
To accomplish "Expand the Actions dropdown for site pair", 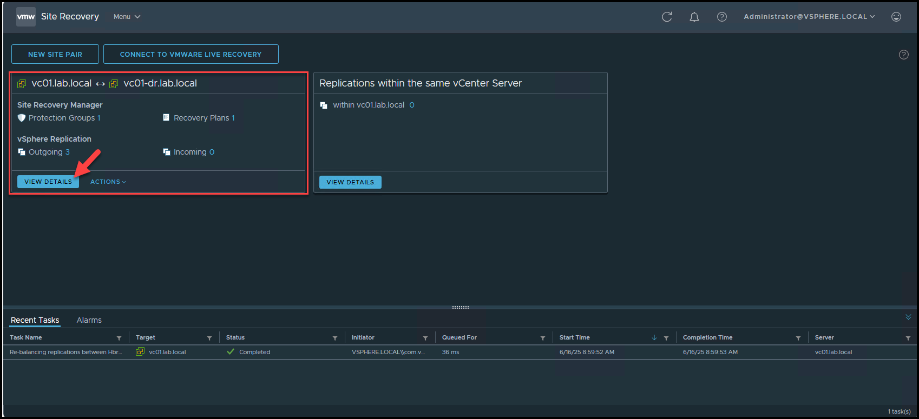I will (x=108, y=182).
